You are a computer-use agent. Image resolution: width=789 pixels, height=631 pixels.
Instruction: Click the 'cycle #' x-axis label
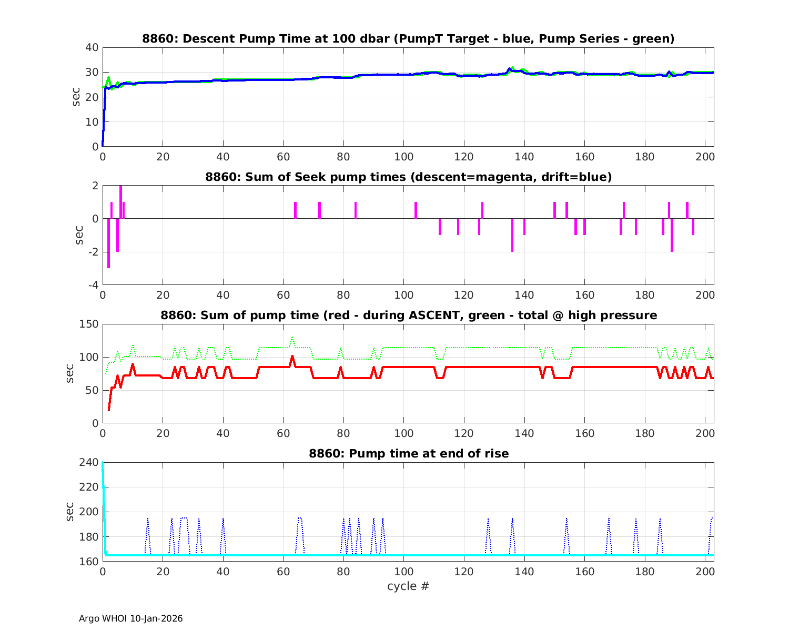tap(408, 586)
